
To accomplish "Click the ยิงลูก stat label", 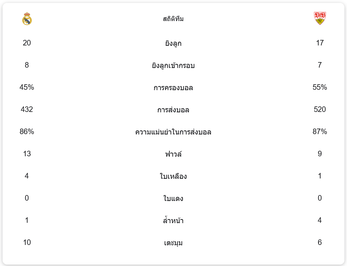I will click(173, 43).
